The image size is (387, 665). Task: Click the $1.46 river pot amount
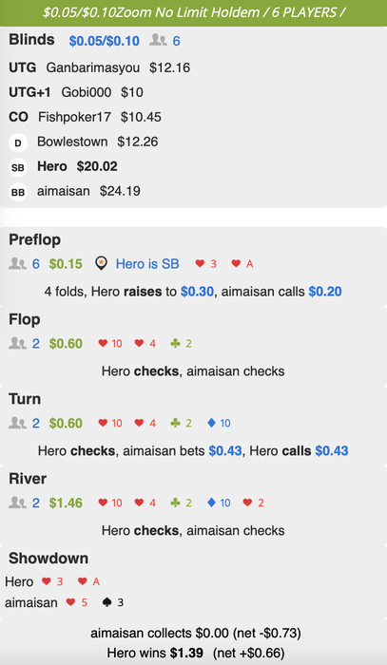[x=66, y=503]
